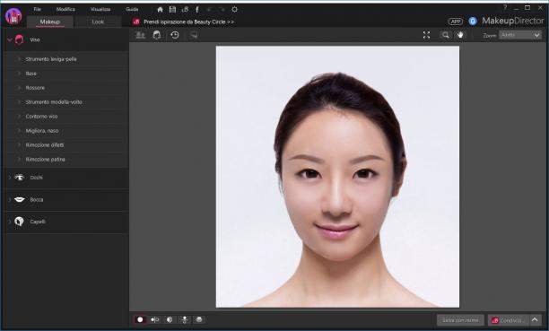Switch to the Makeup tab
549x331 pixels.
49,22
